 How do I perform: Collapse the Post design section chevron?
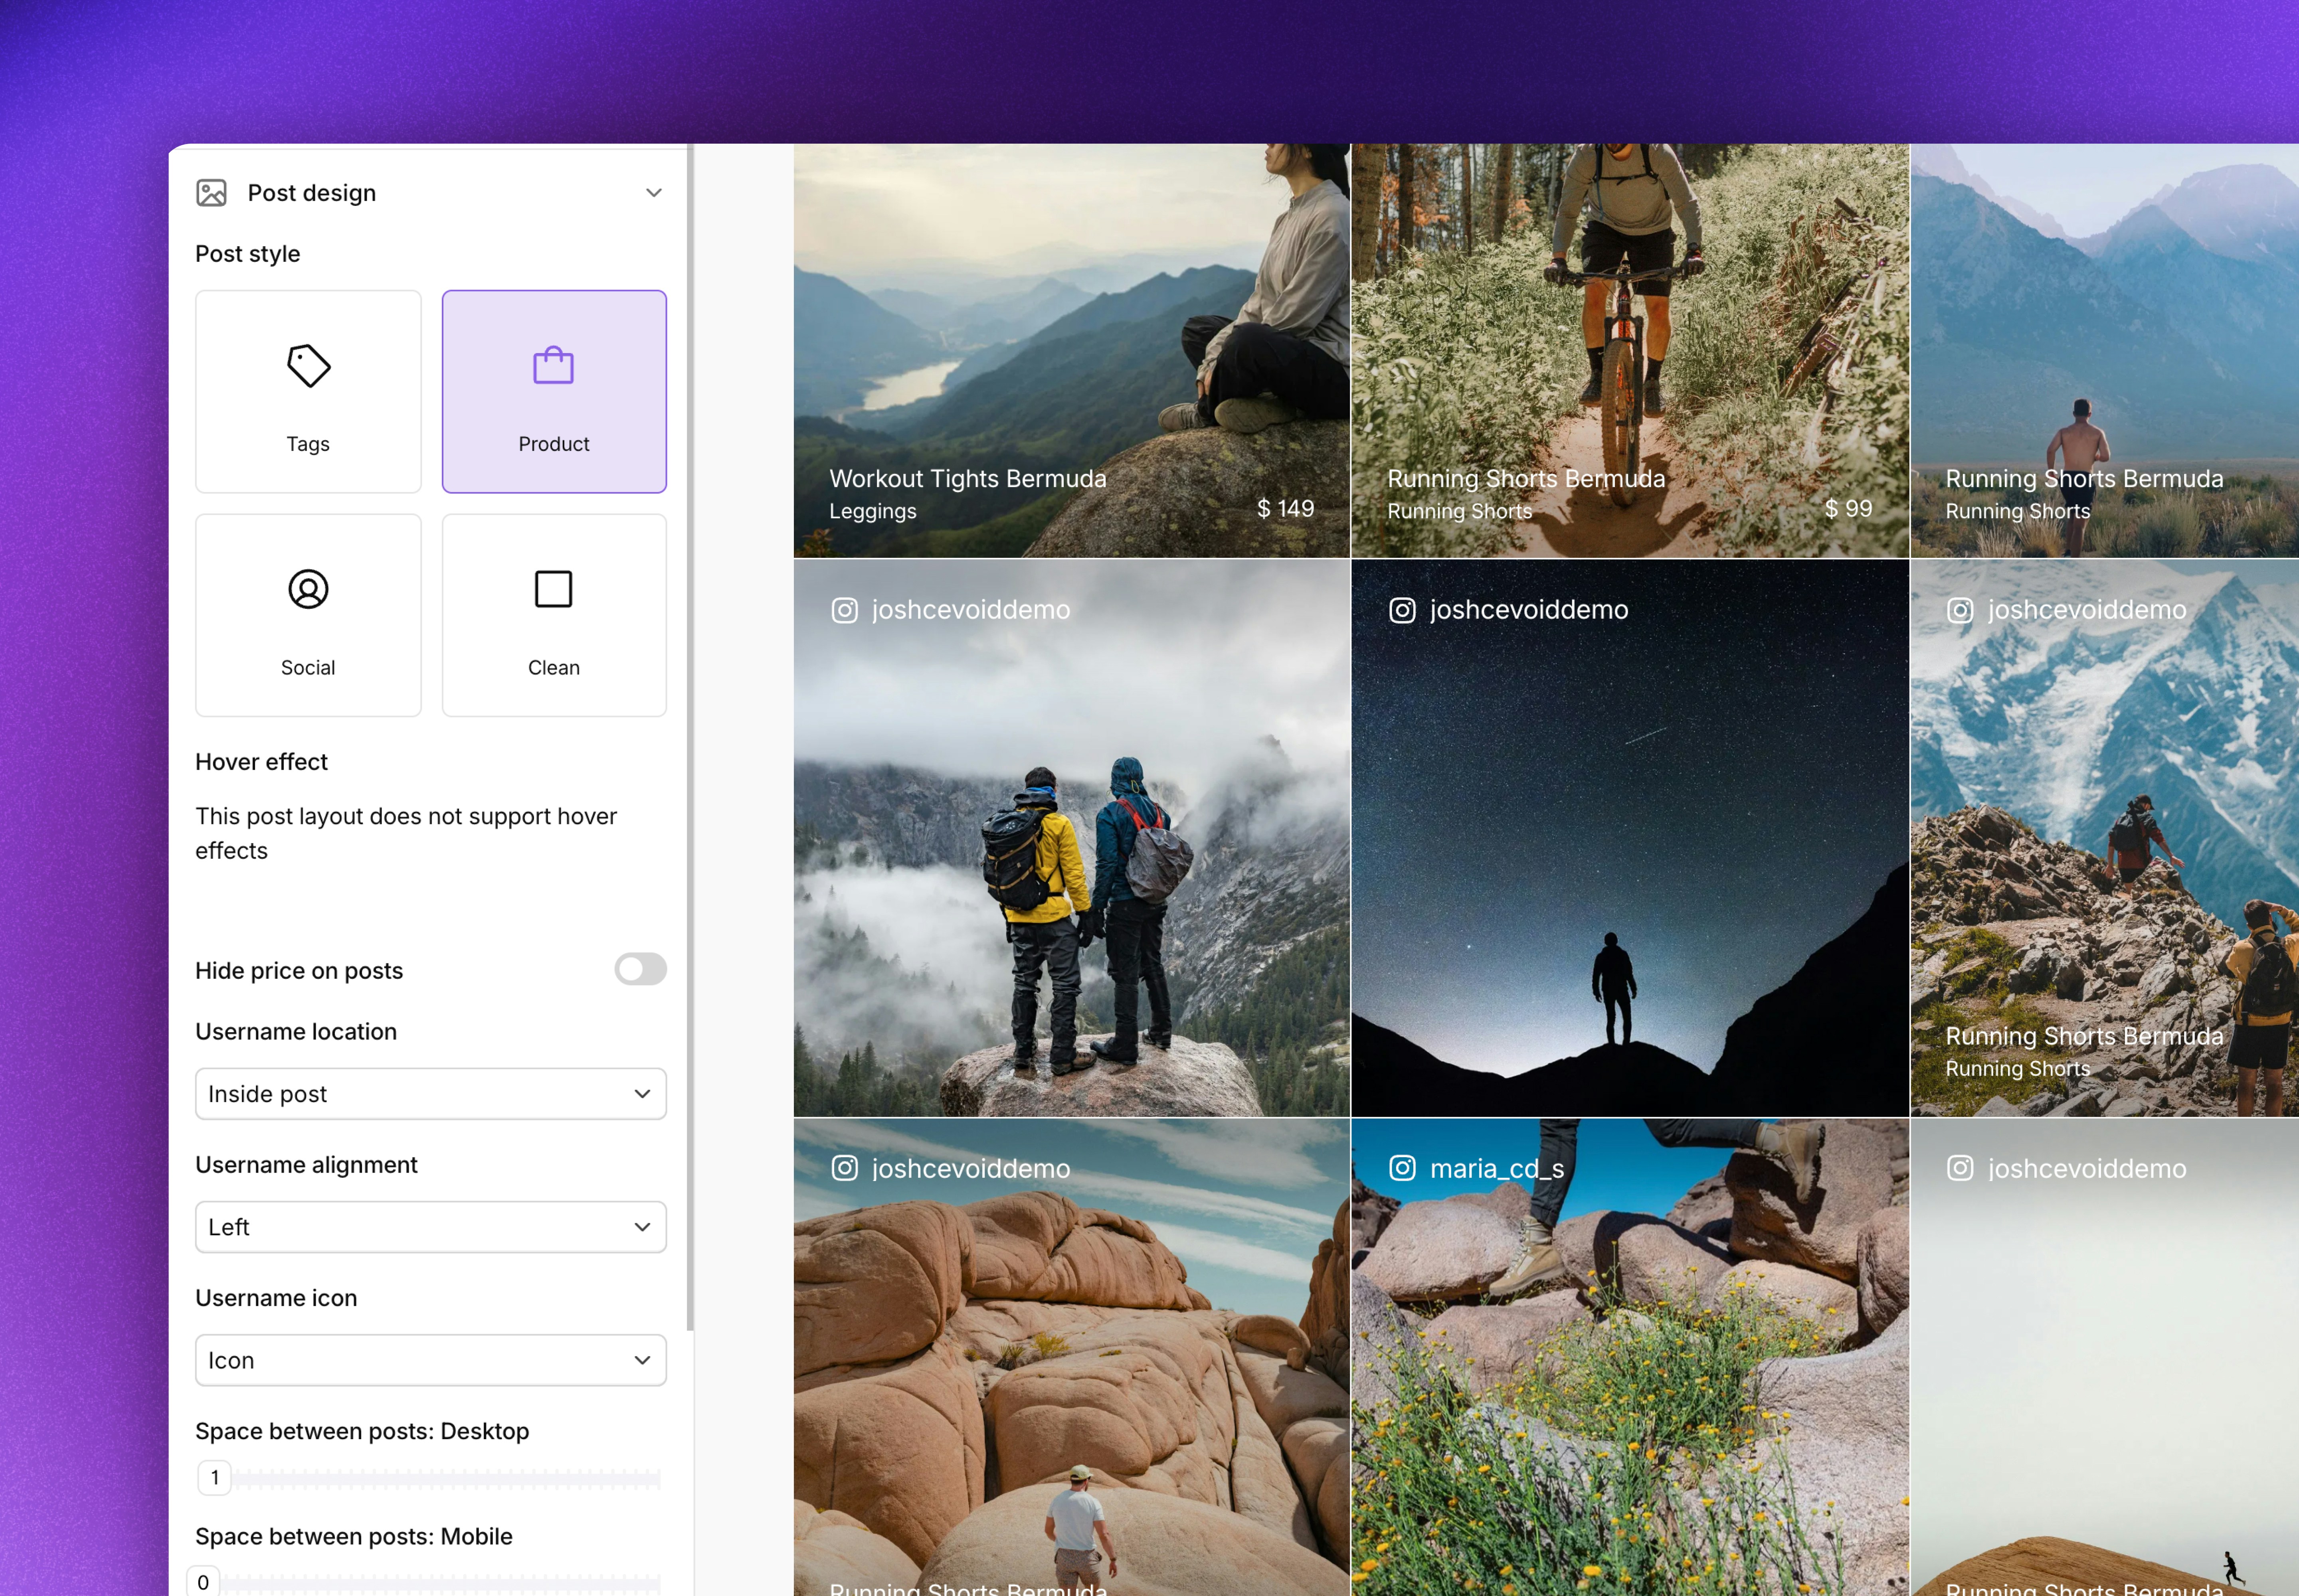pyautogui.click(x=653, y=193)
